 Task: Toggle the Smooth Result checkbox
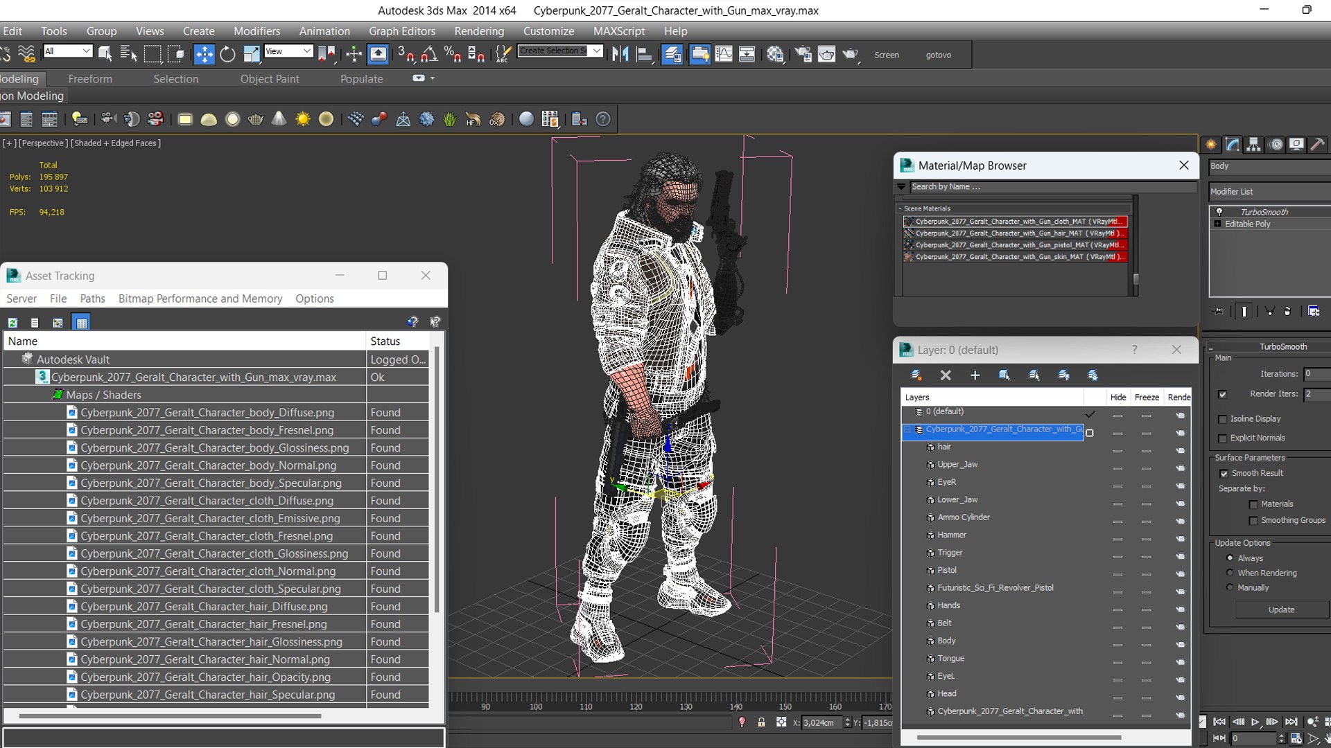pos(1224,473)
